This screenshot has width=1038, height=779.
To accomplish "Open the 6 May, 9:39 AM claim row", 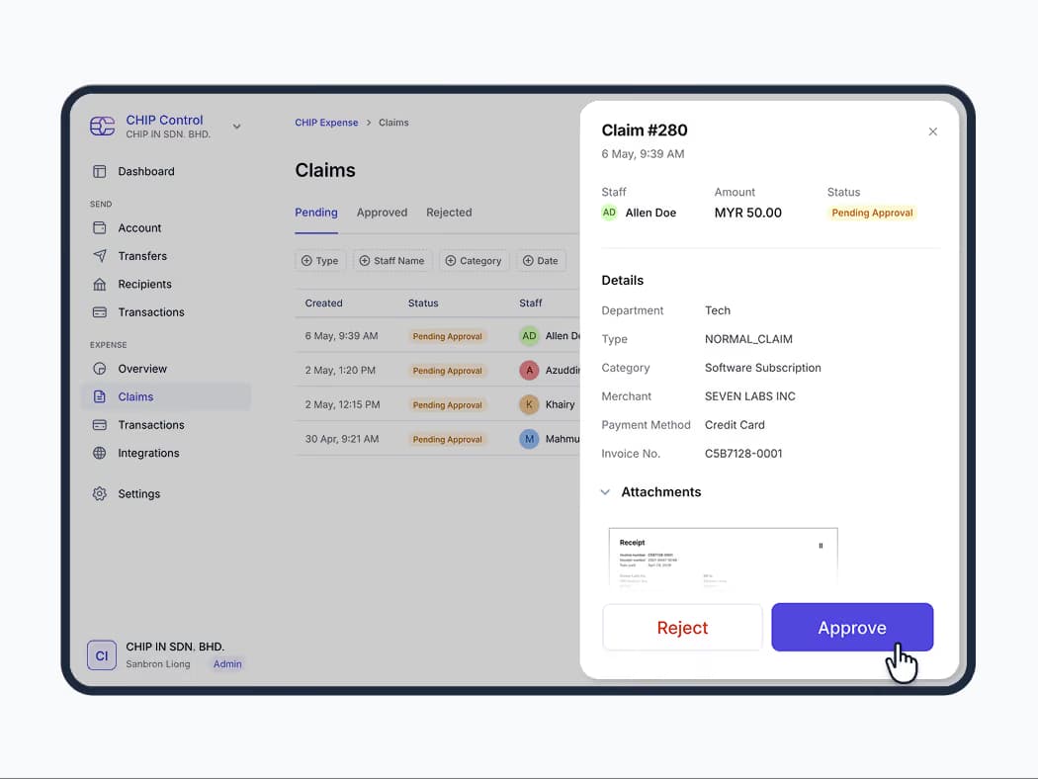I will (x=437, y=335).
